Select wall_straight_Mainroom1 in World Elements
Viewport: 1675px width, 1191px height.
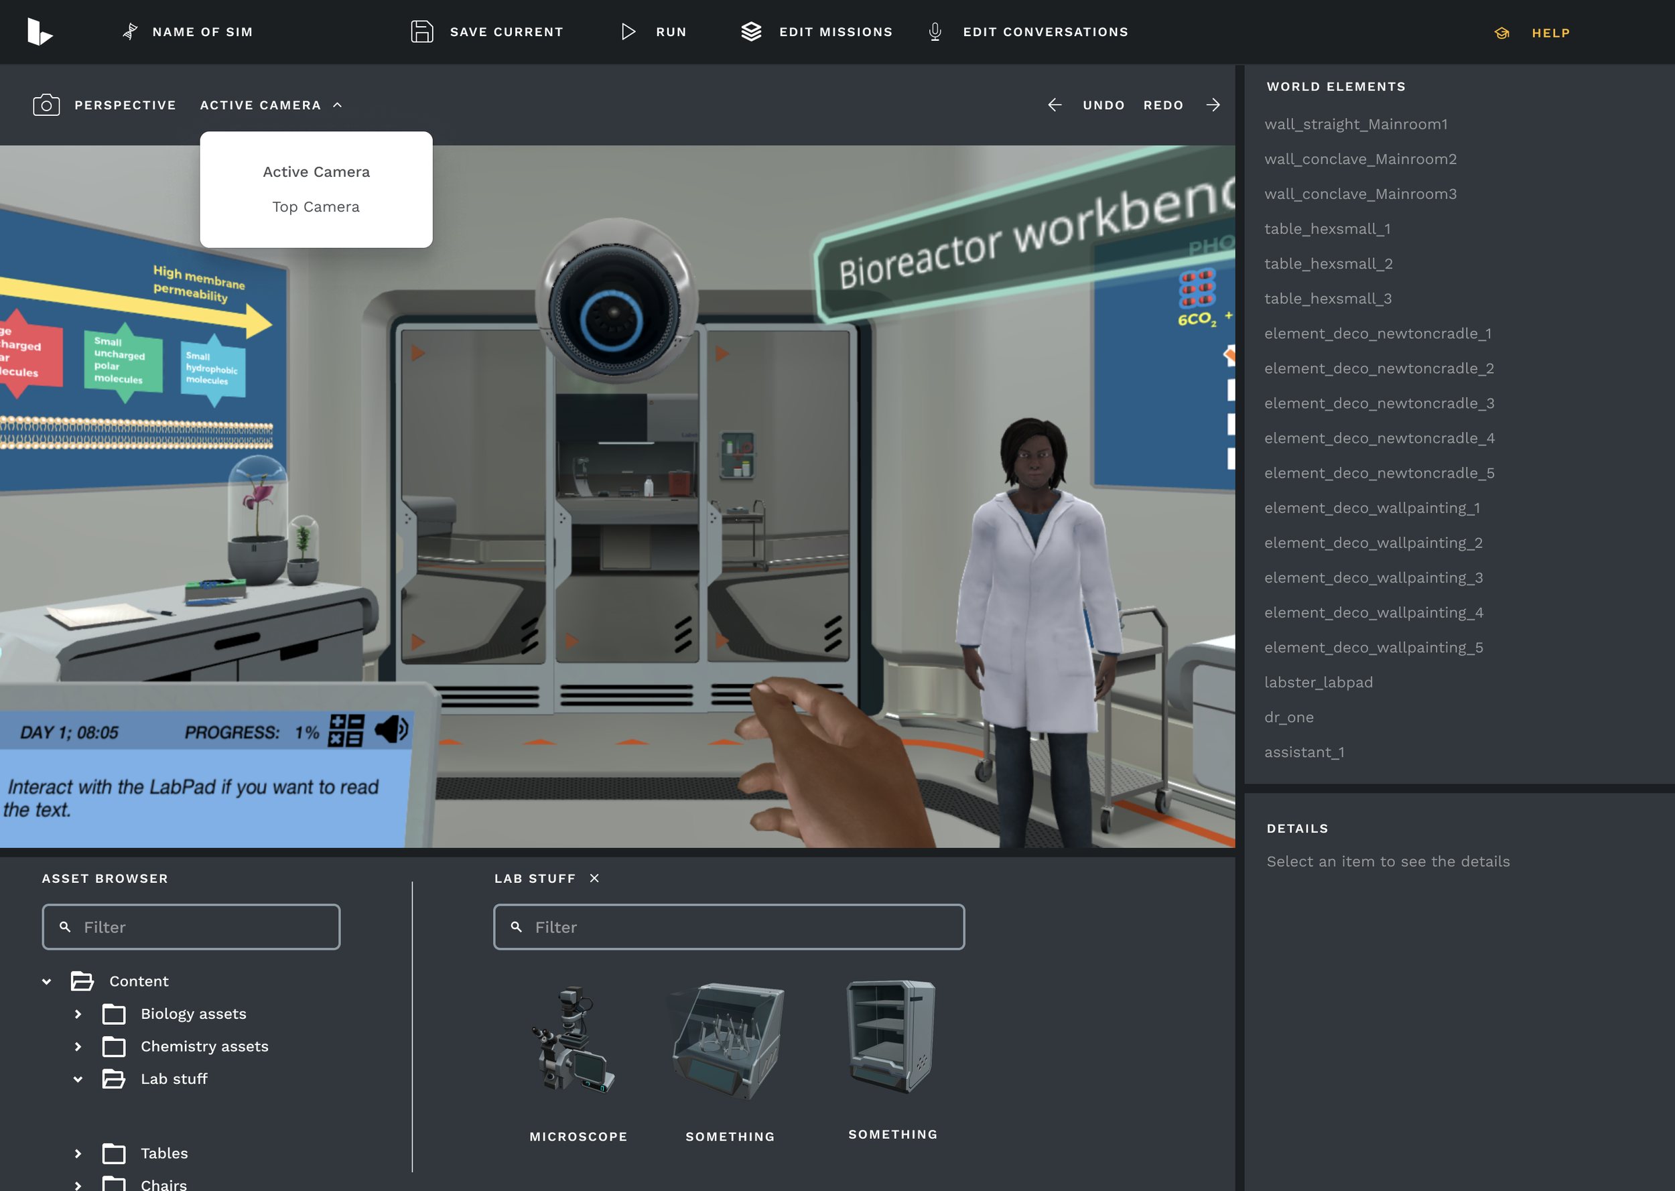coord(1355,124)
